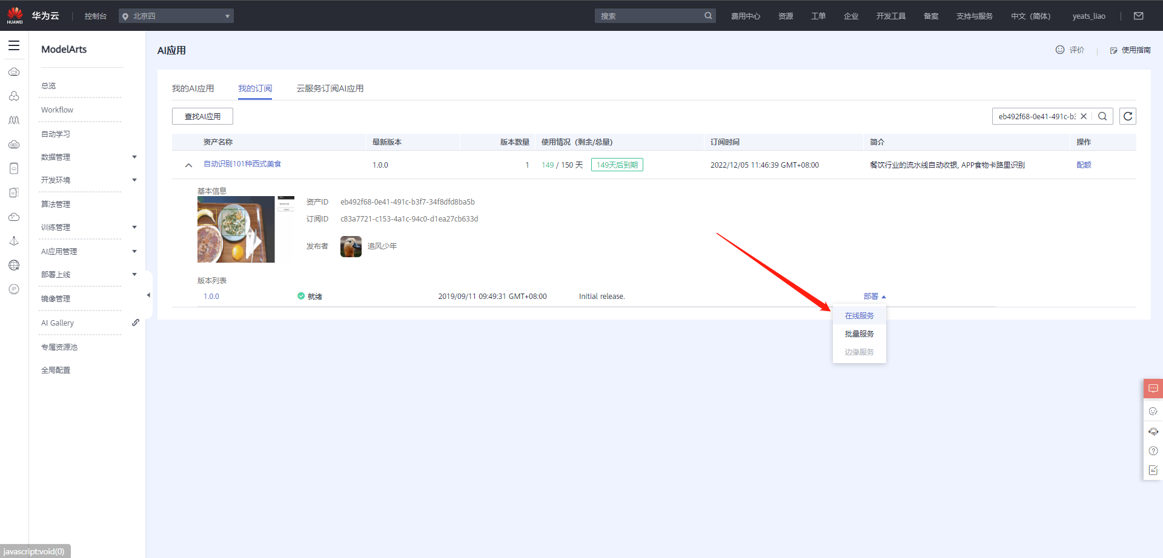Go to 控制台 console
The image size is (1163, 558).
tap(96, 16)
